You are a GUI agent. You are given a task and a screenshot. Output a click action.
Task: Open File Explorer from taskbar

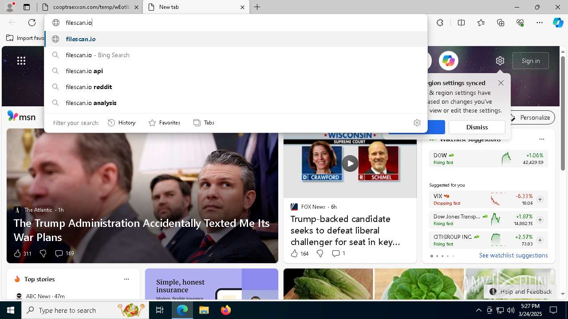204,310
